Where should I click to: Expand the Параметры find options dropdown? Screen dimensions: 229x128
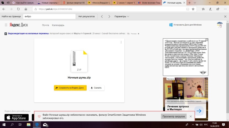[122, 16]
